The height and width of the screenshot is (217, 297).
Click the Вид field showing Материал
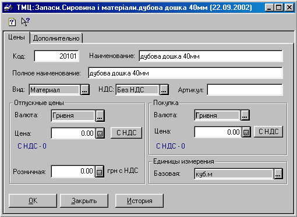click(55, 90)
